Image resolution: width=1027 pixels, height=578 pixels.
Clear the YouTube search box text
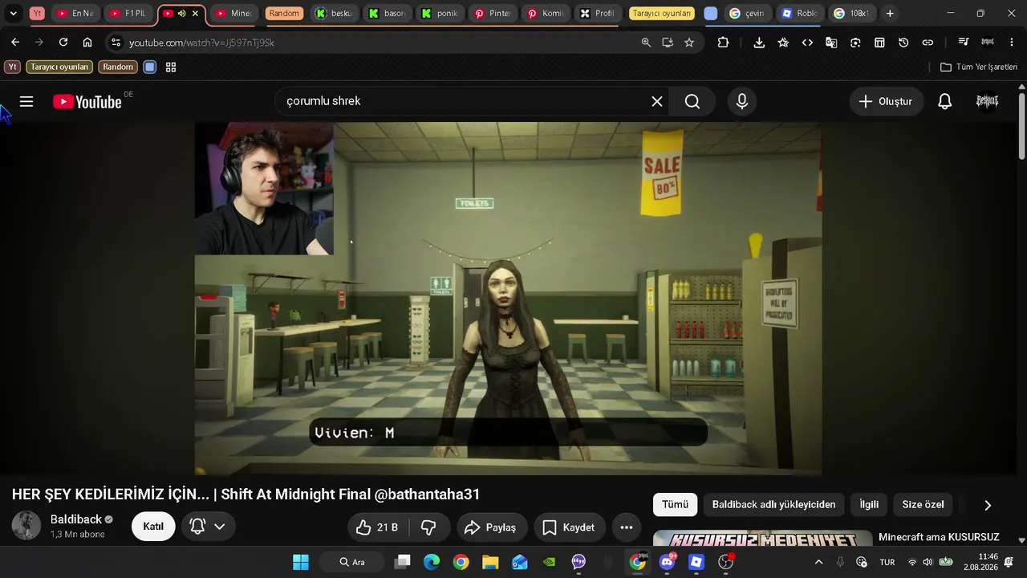656,101
